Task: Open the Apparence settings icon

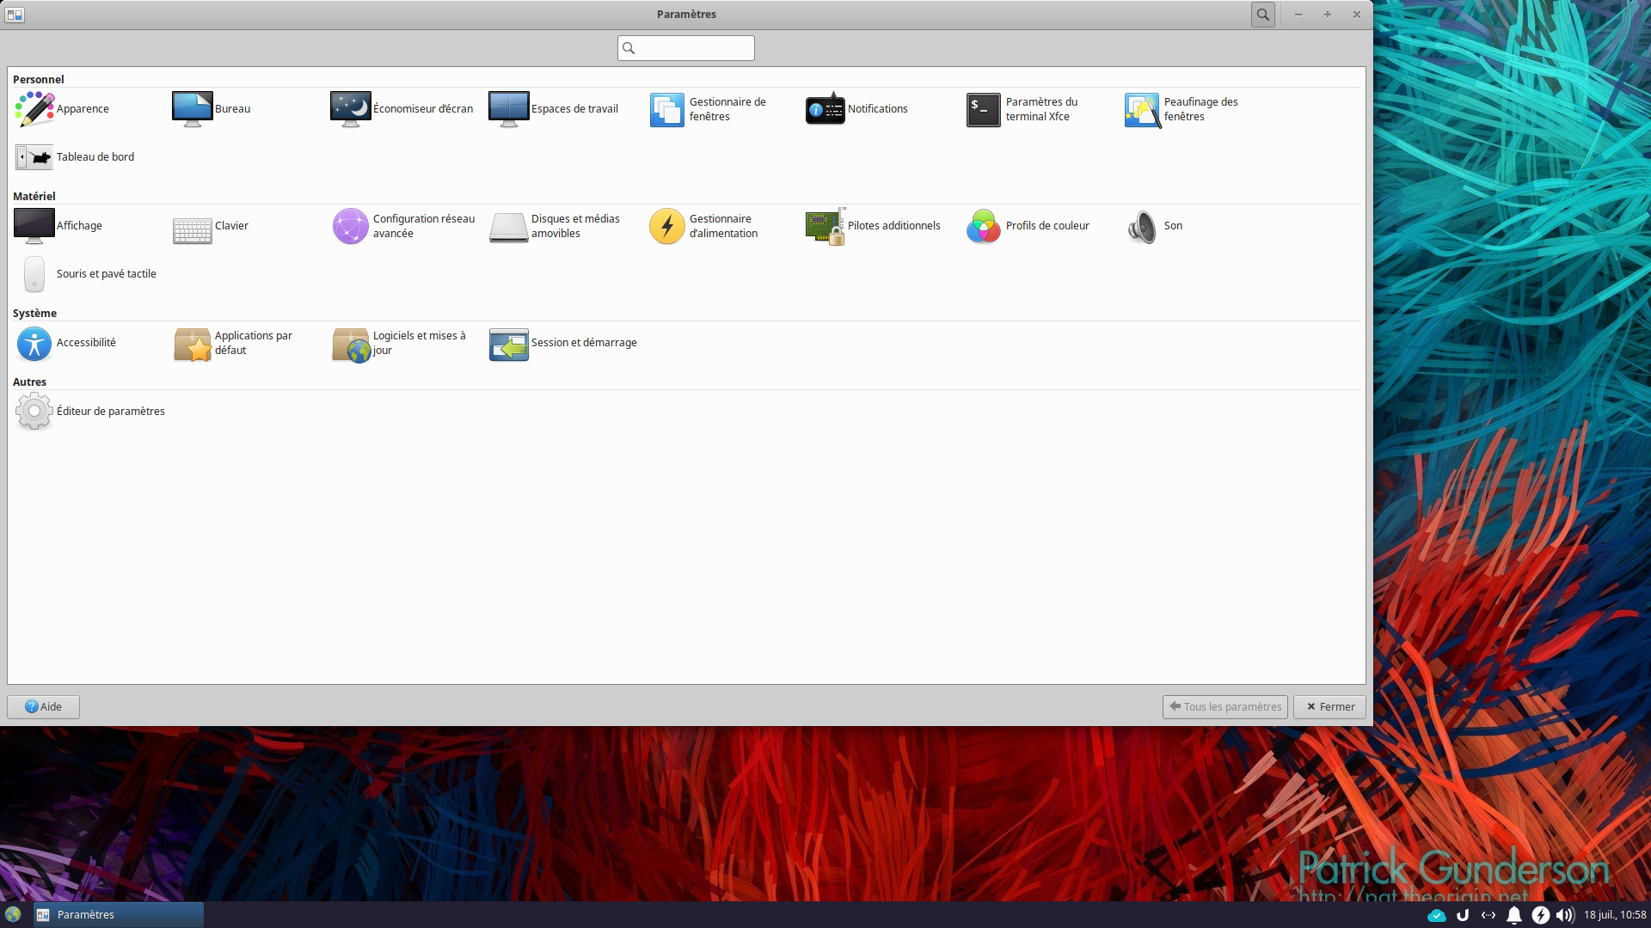Action: [x=34, y=109]
